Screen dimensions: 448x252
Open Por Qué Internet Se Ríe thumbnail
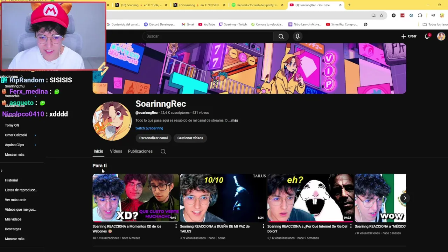point(310,198)
